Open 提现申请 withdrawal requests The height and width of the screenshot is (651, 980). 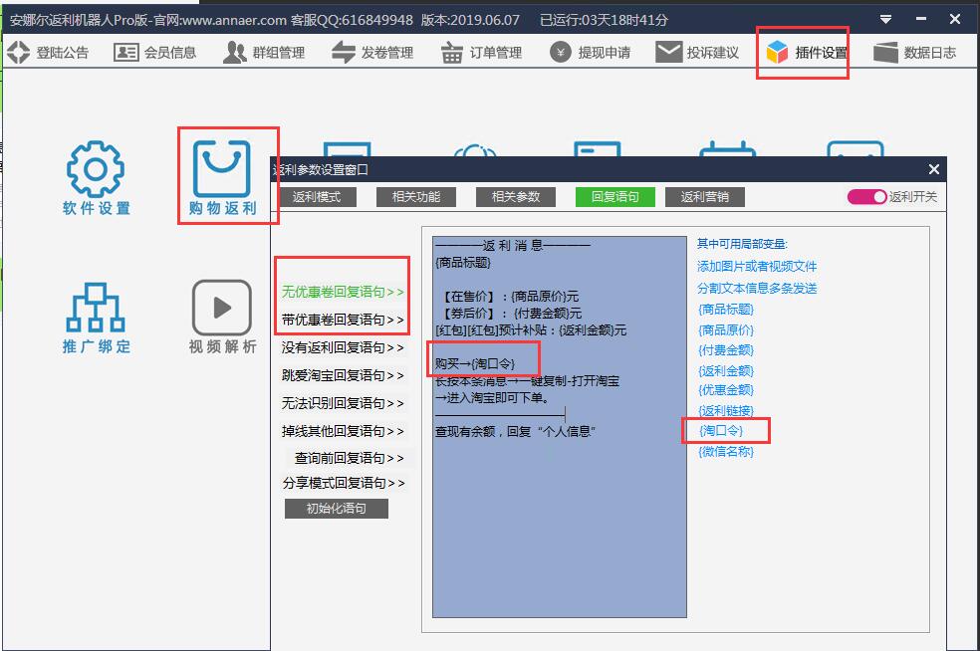(x=590, y=53)
